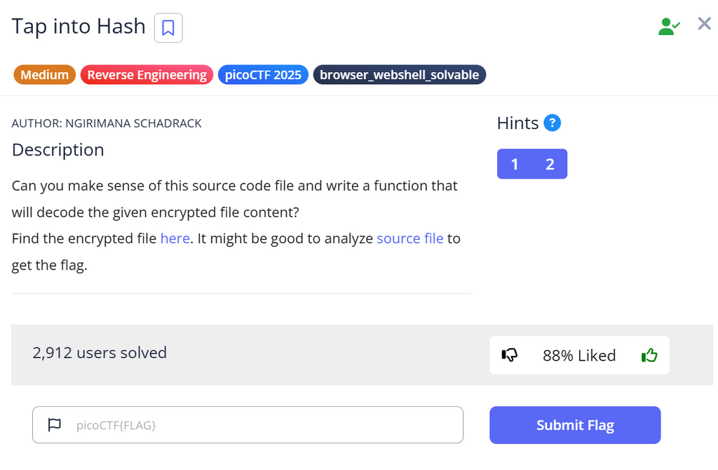Click the 2,912 users solved text
The width and height of the screenshot is (718, 470).
tap(100, 352)
